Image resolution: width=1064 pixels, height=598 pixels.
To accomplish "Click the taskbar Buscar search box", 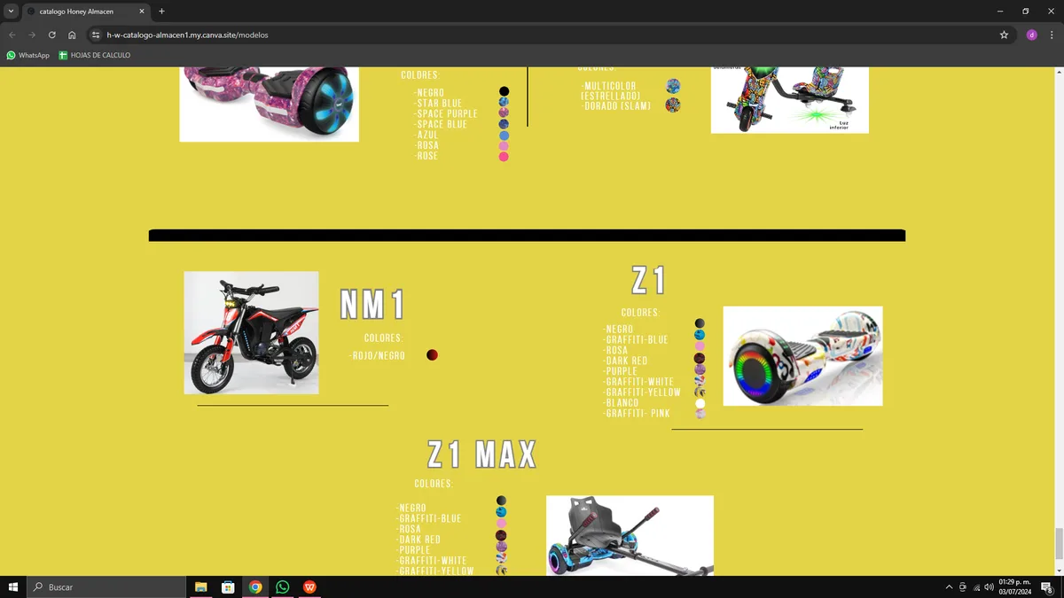I will pyautogui.click(x=106, y=587).
